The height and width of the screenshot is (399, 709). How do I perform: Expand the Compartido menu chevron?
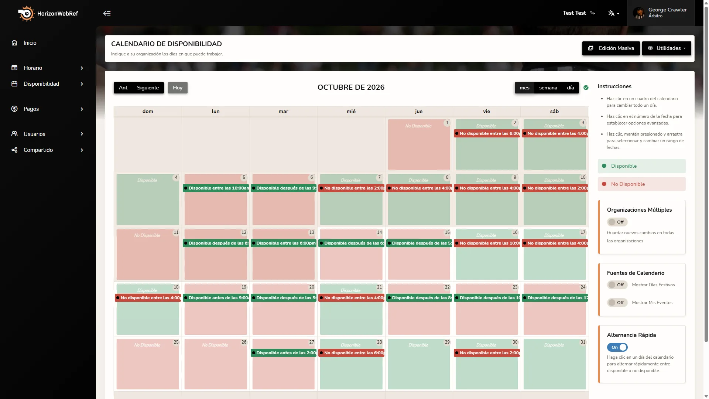tap(82, 150)
